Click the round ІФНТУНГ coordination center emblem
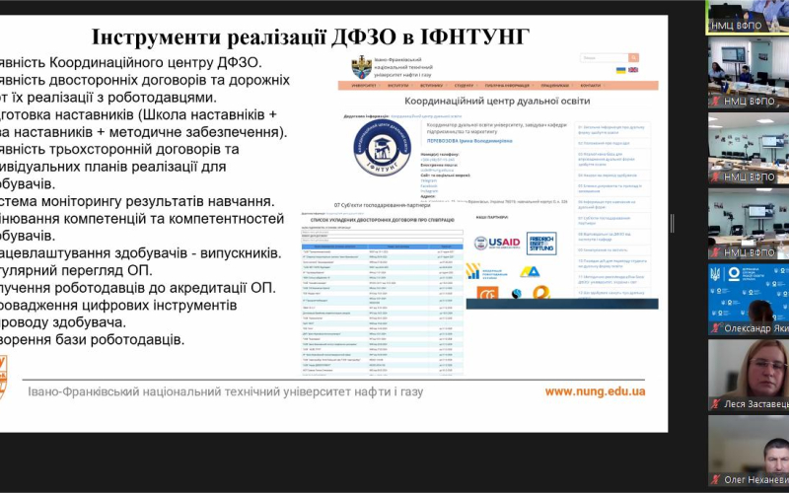This screenshot has width=789, height=493. [382, 147]
